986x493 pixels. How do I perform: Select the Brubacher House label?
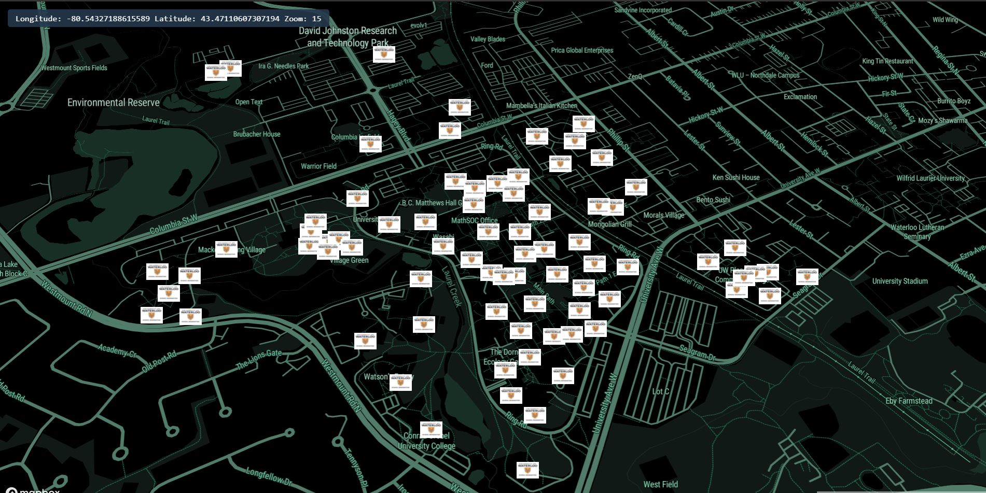click(x=257, y=134)
